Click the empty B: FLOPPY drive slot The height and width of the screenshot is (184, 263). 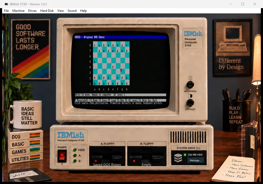146,156
